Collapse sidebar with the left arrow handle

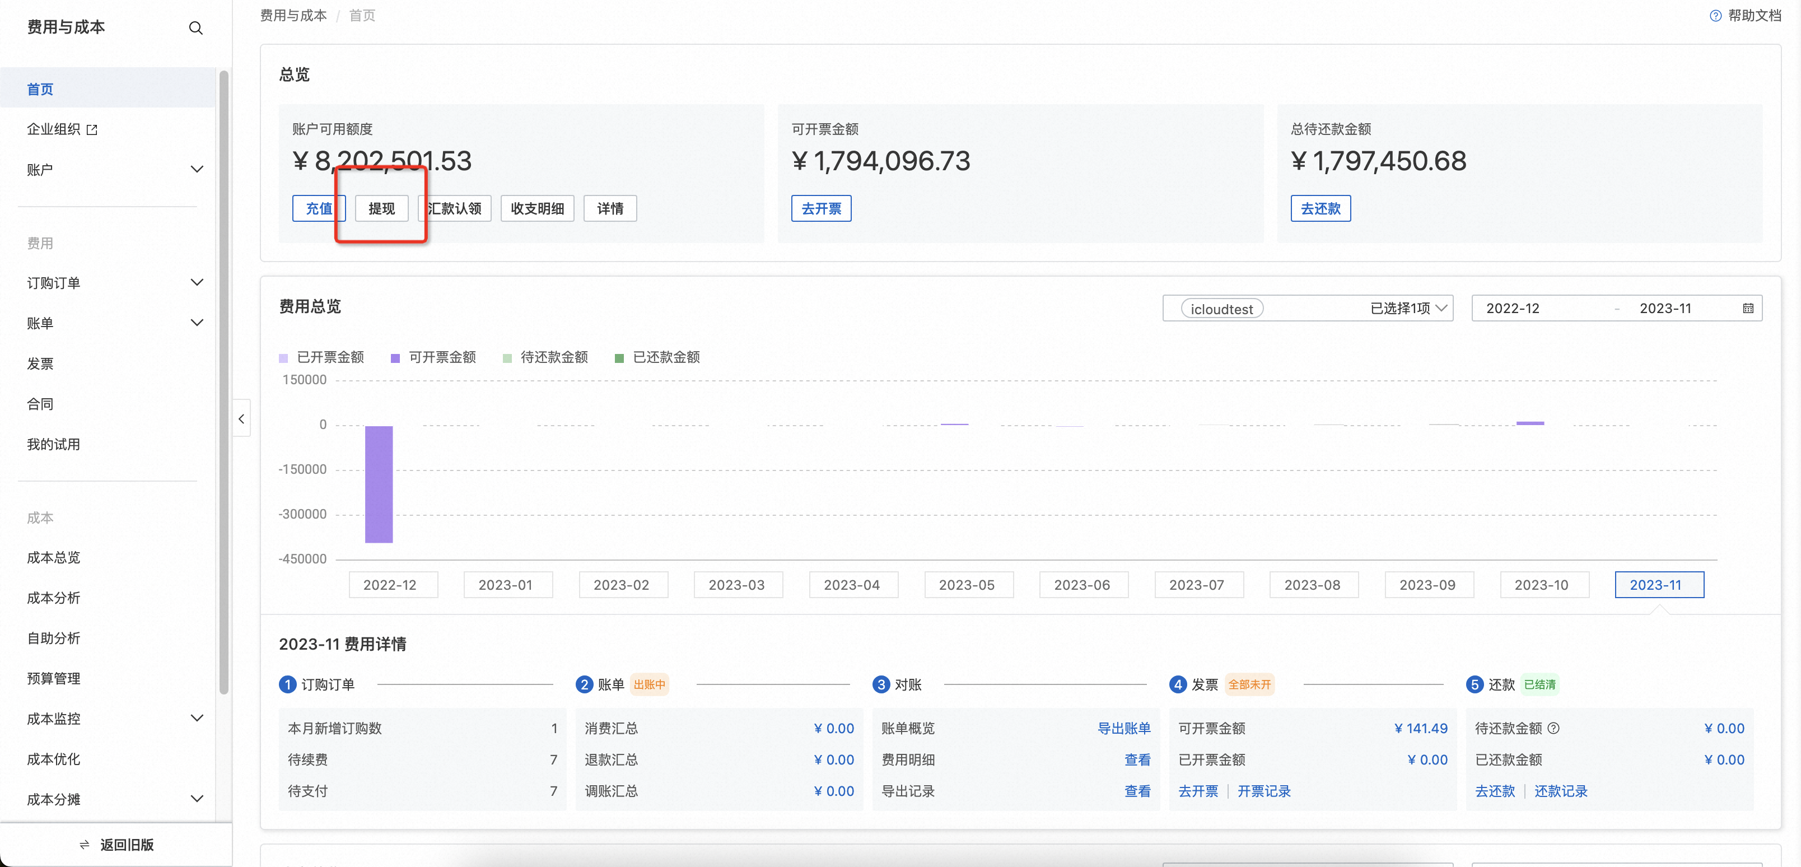tap(241, 419)
